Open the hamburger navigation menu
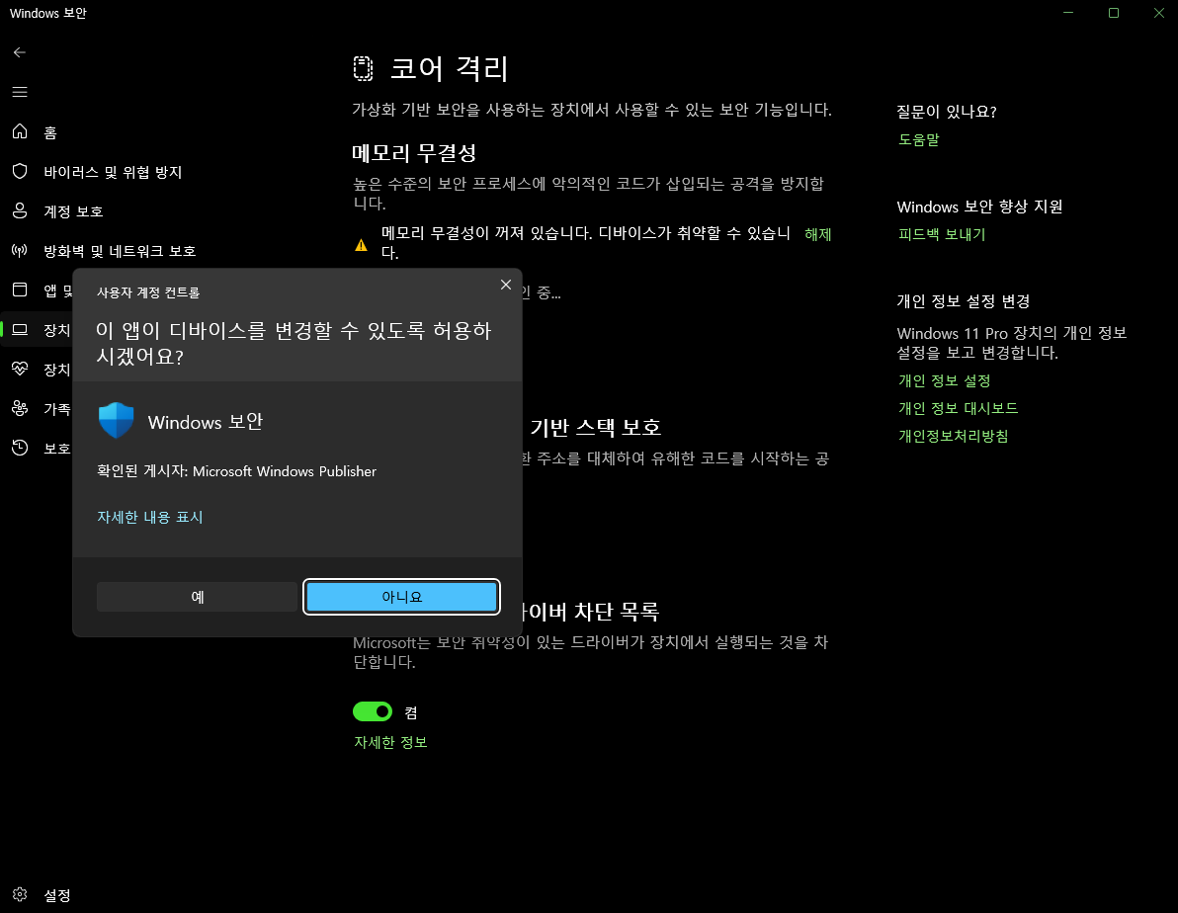The height and width of the screenshot is (913, 1178). click(20, 92)
